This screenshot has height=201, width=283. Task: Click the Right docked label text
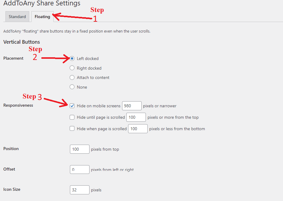click(x=89, y=68)
